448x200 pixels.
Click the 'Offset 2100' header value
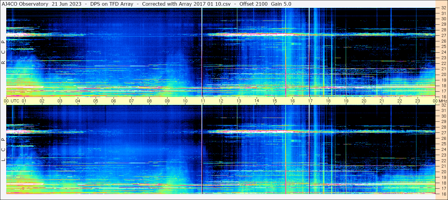click(x=253, y=4)
